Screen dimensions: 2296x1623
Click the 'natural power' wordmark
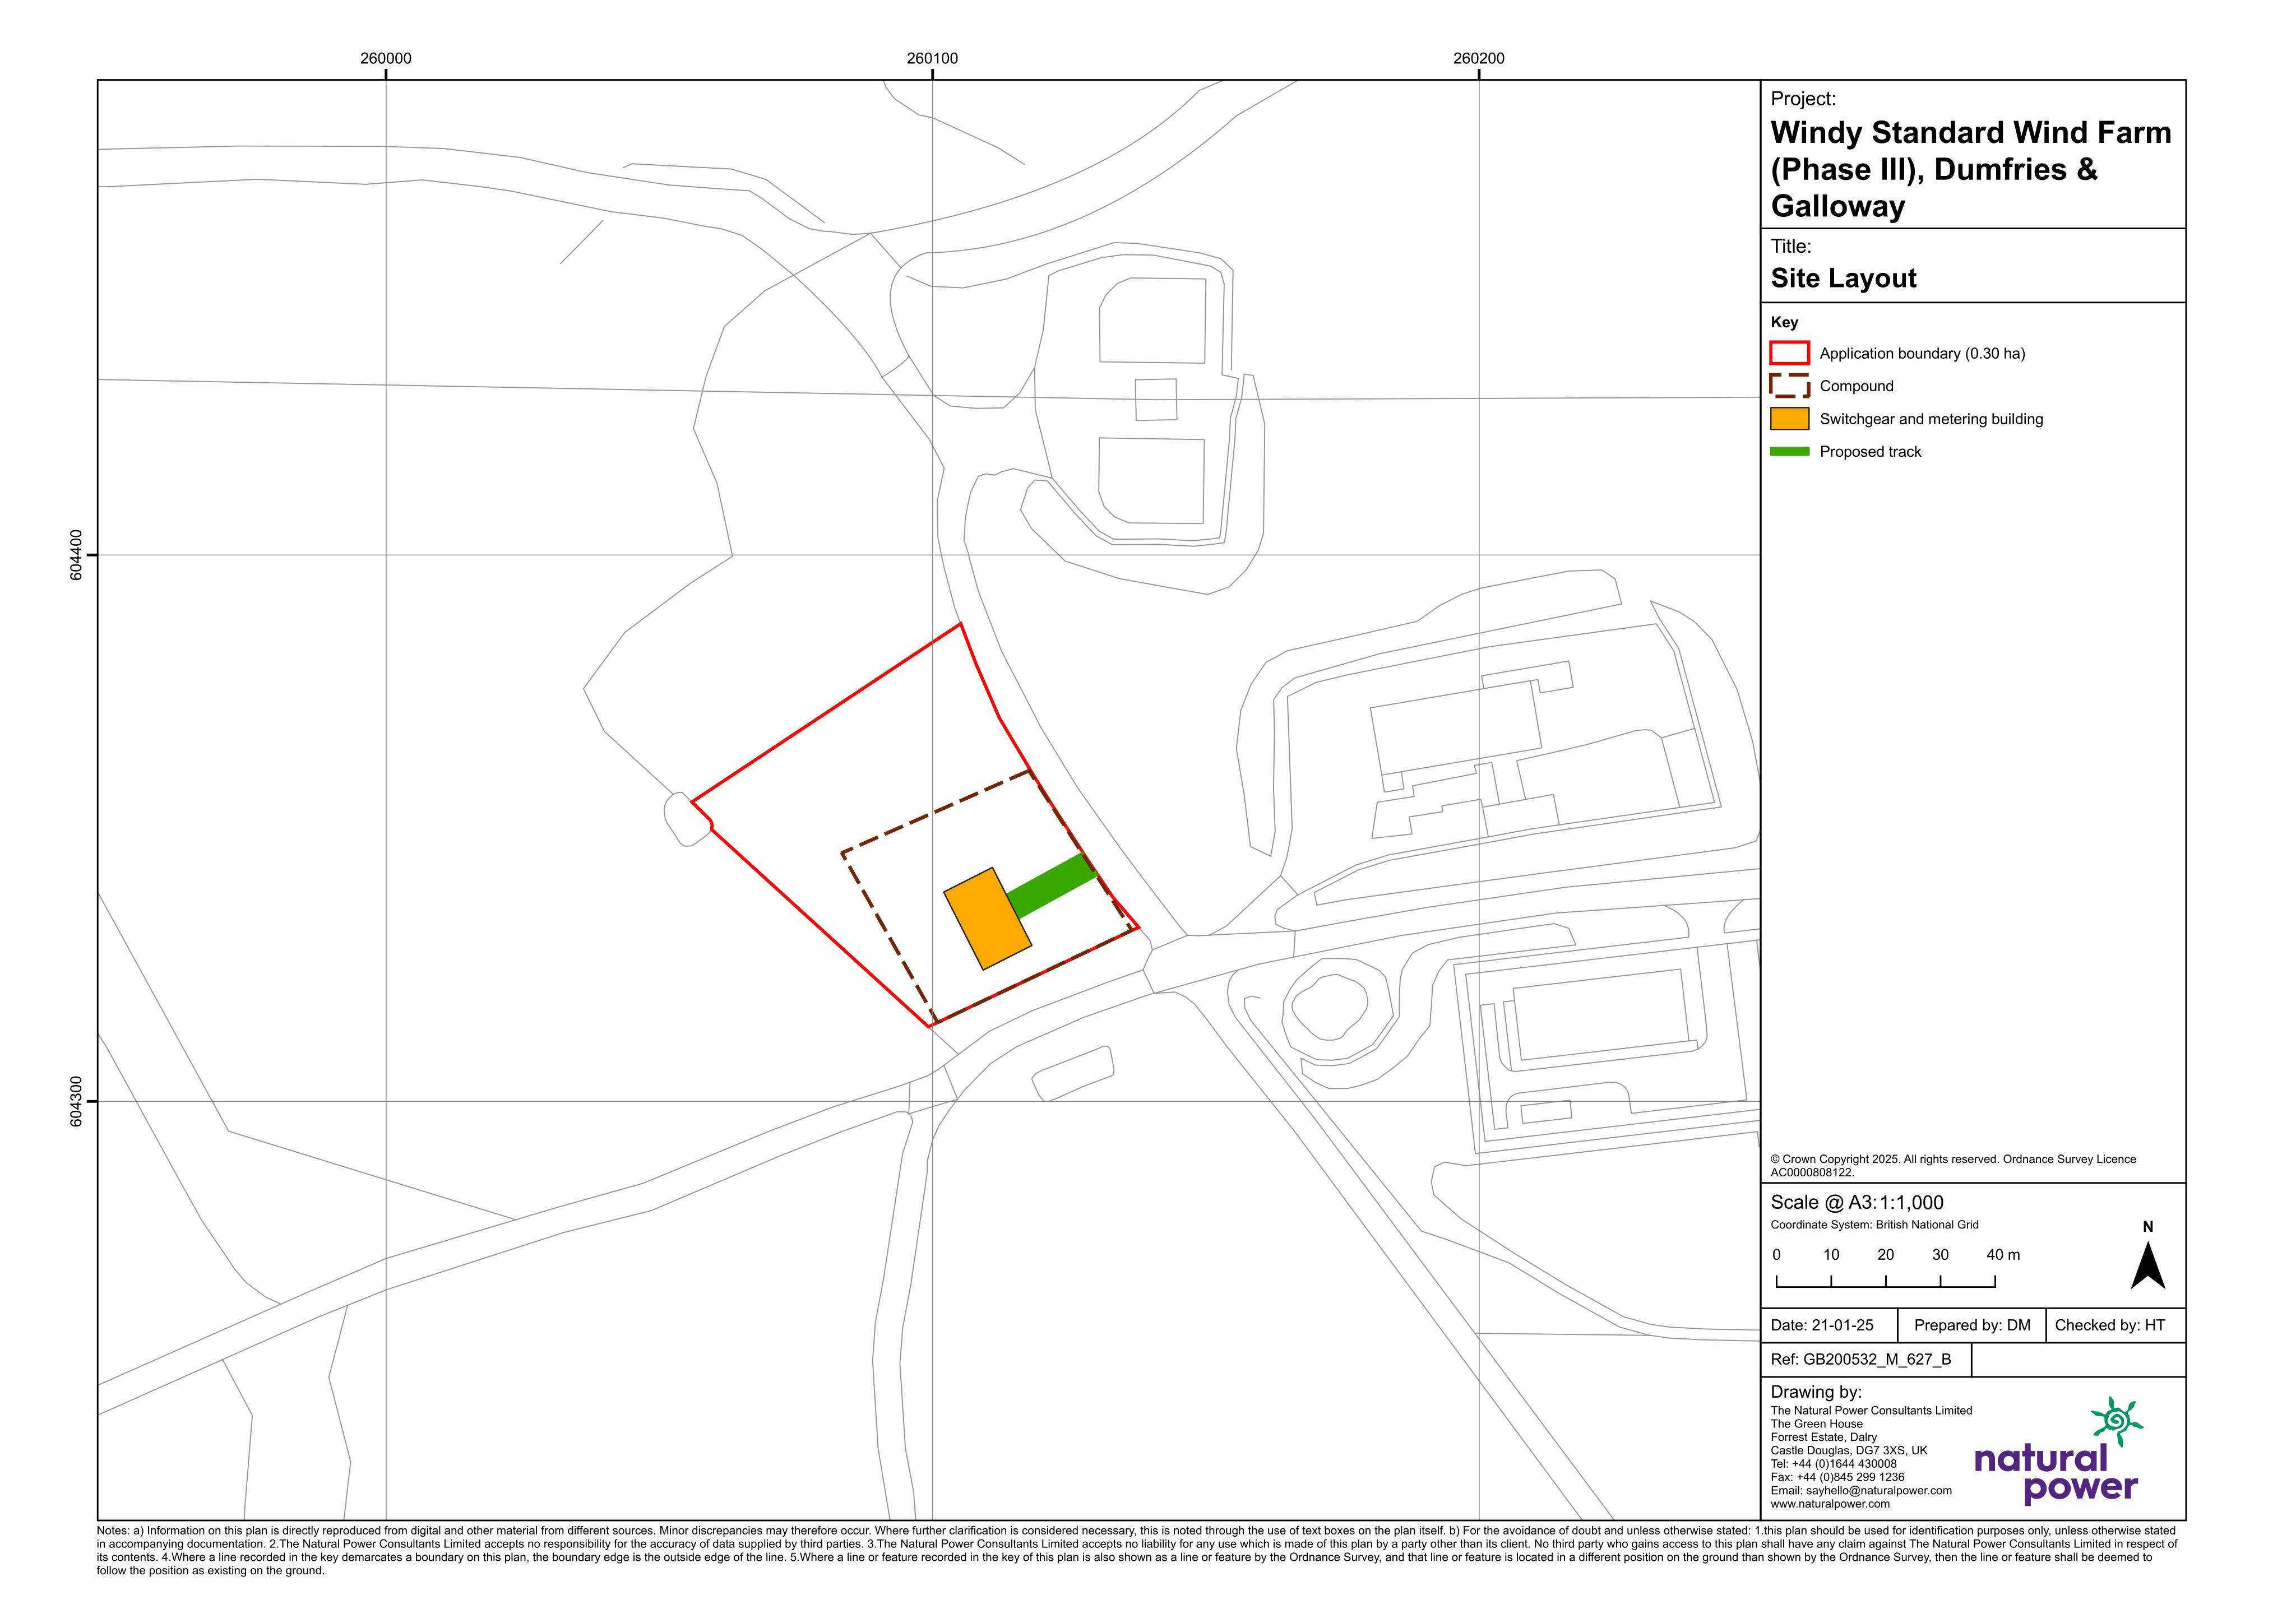[2056, 1475]
